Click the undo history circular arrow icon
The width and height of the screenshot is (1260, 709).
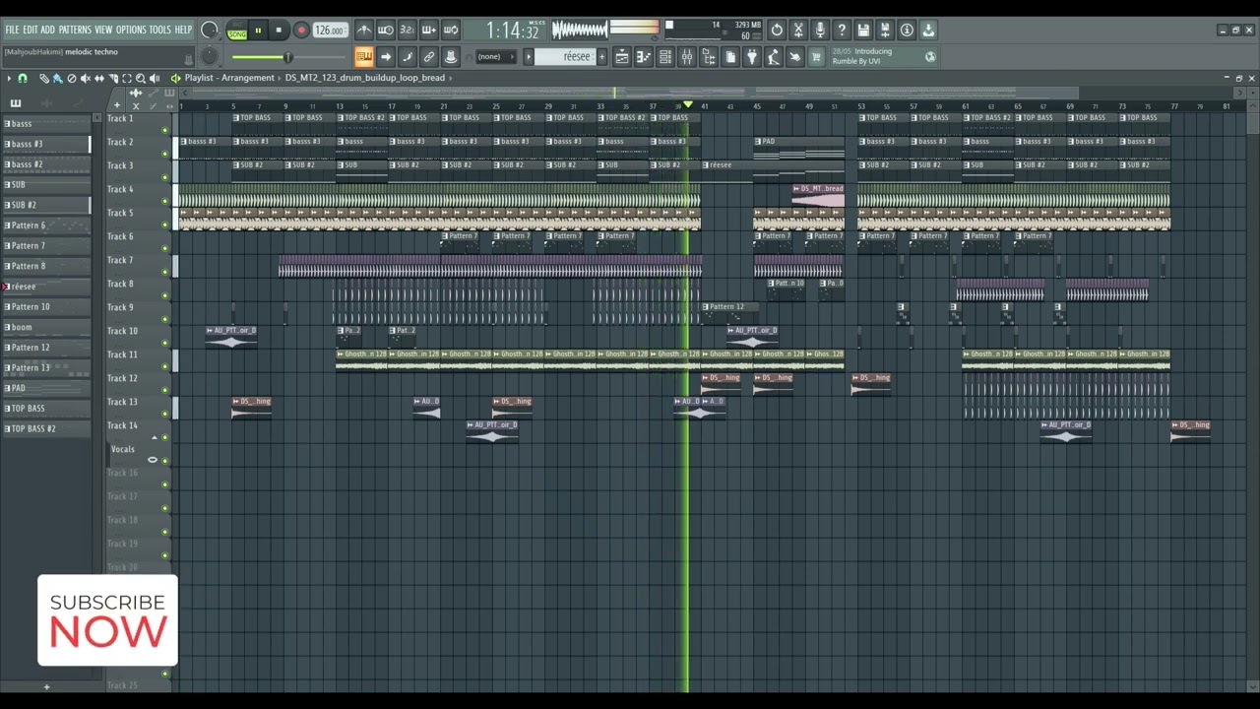coord(777,31)
